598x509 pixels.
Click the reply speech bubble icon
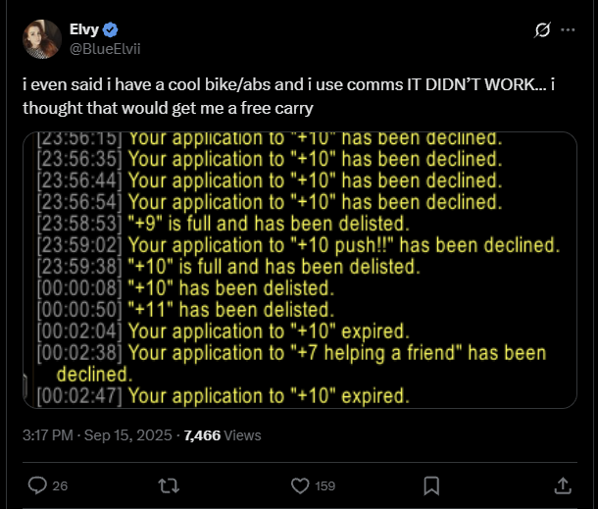pos(37,485)
